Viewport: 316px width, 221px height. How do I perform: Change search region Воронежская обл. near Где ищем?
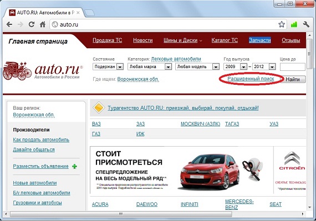(138, 79)
